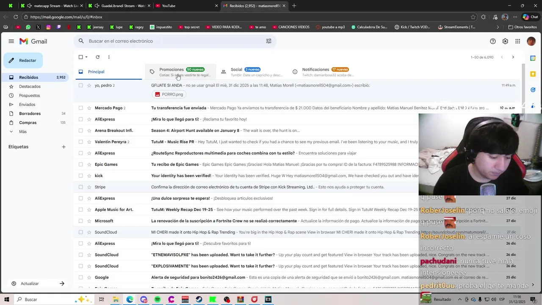Tick the Apple Music for Art. email checkbox
Screen dimensions: 542x305
80,210
